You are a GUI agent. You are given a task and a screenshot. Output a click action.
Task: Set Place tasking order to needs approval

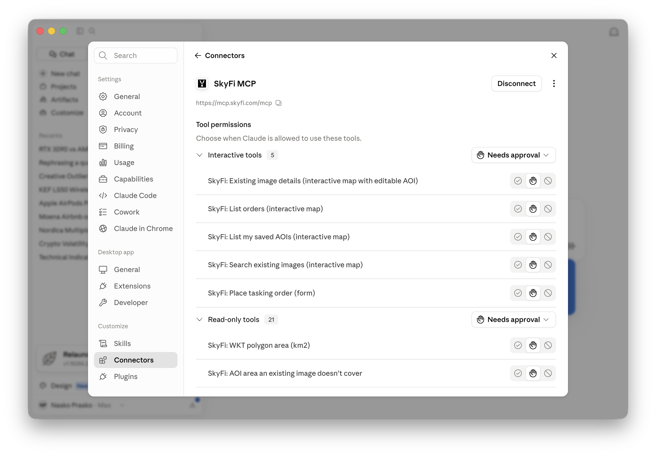tap(533, 293)
